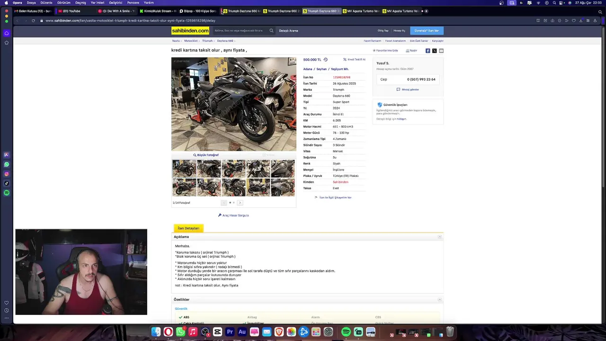The width and height of the screenshot is (606, 341).
Task: Click Giriş Yap link
Action: click(383, 30)
